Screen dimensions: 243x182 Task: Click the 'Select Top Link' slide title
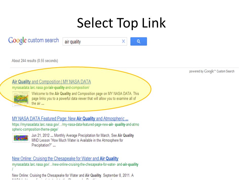click(x=121, y=23)
